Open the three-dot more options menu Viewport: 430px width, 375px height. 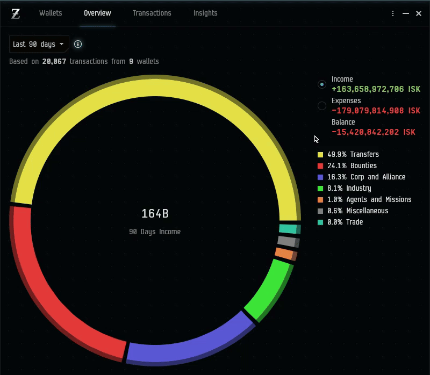tap(393, 13)
